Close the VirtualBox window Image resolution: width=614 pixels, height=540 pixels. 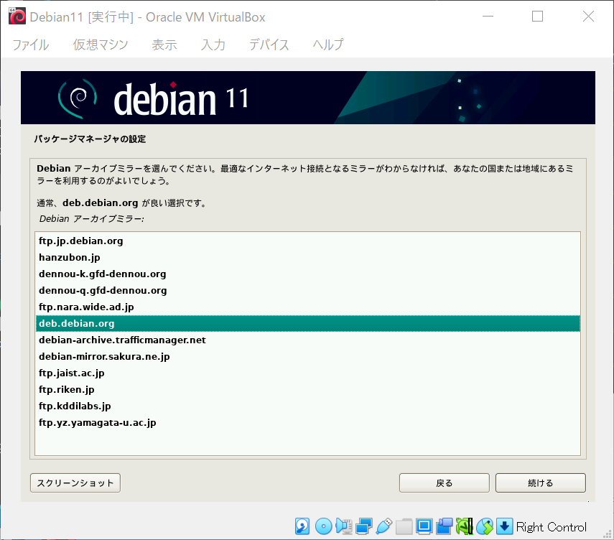[x=588, y=17]
